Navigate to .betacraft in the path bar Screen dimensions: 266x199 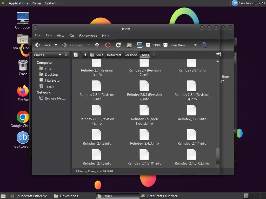[114, 55]
